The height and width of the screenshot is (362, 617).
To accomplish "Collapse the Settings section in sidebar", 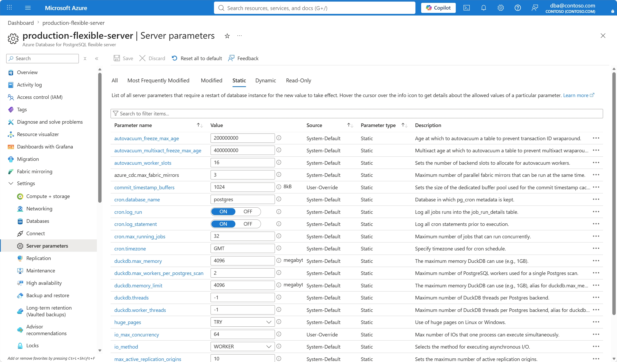I will tap(11, 183).
